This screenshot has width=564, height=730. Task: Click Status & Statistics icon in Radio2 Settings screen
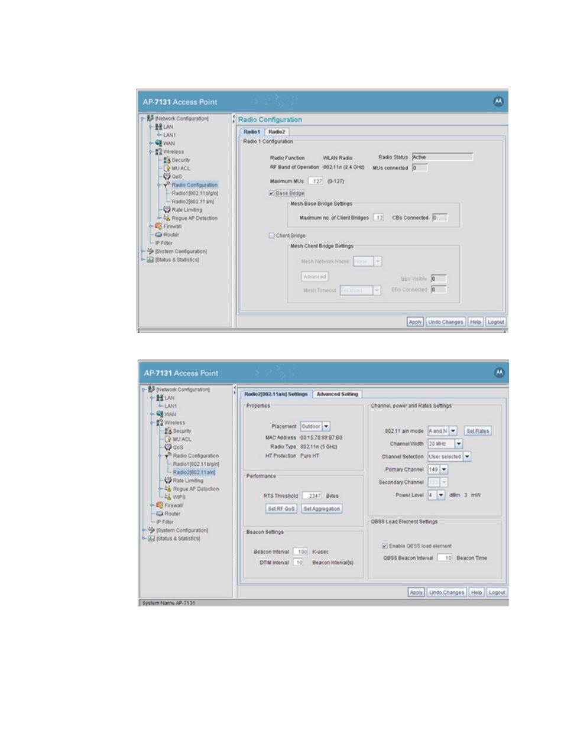pyautogui.click(x=151, y=538)
